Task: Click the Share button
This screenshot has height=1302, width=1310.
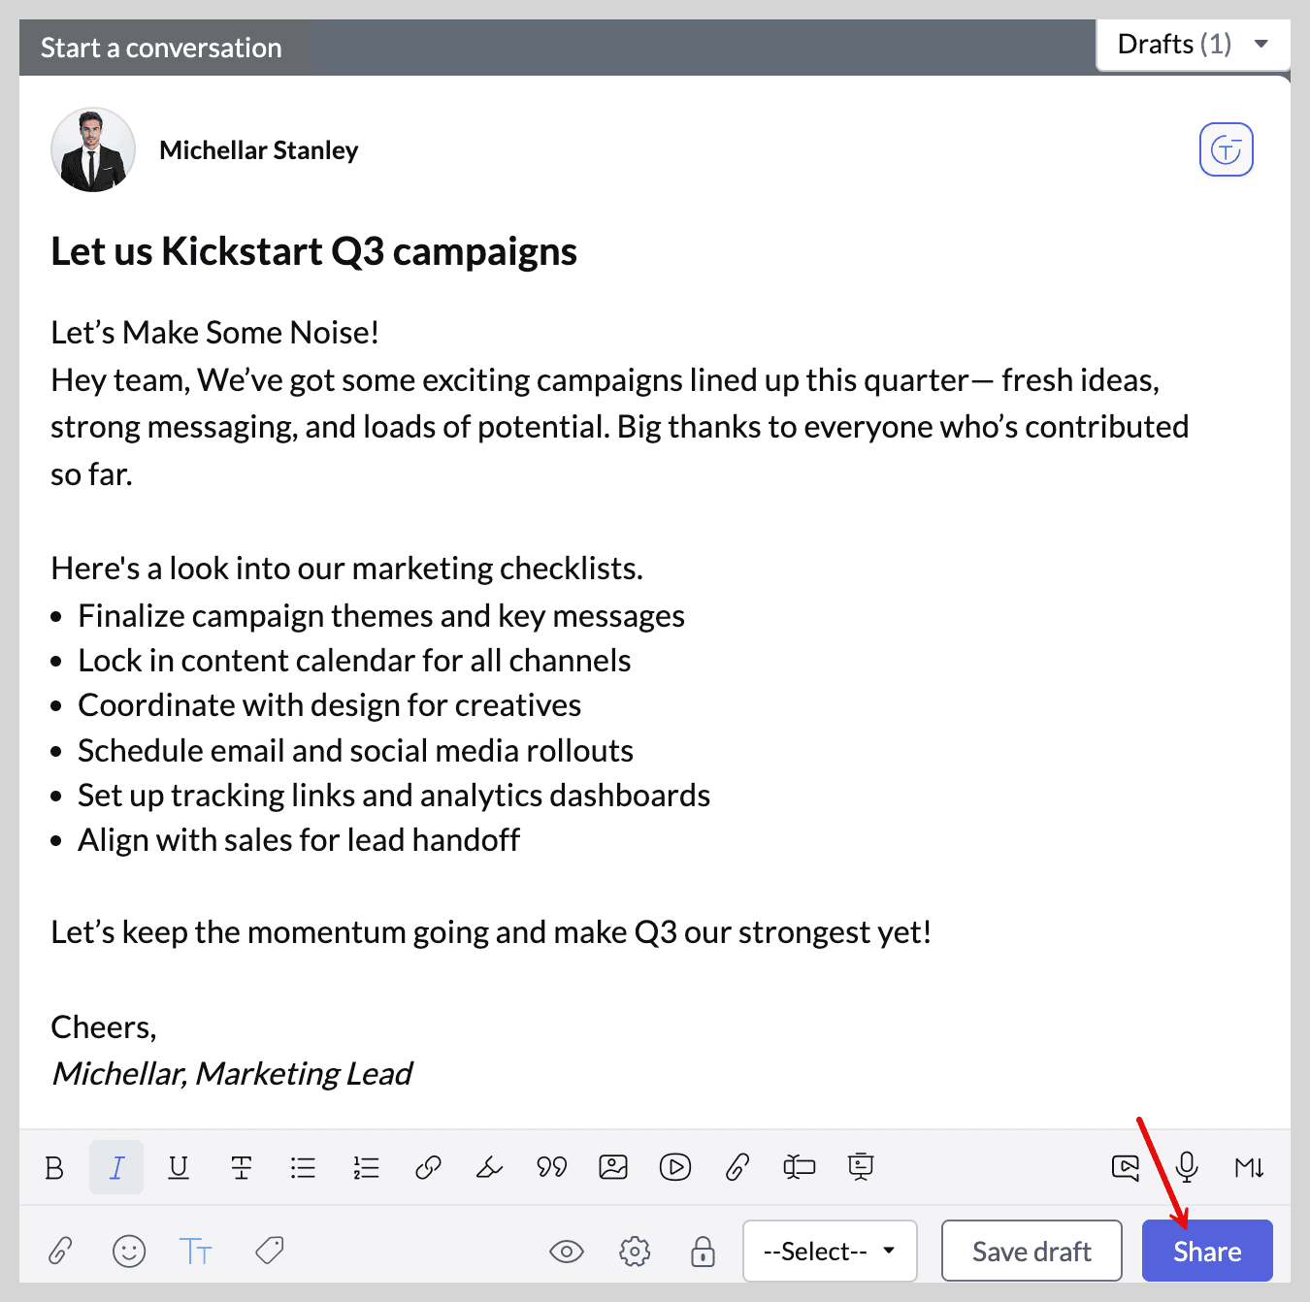Action: click(1207, 1252)
